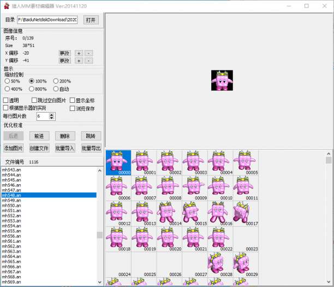Select mh553.an in file list

(x=49, y=221)
